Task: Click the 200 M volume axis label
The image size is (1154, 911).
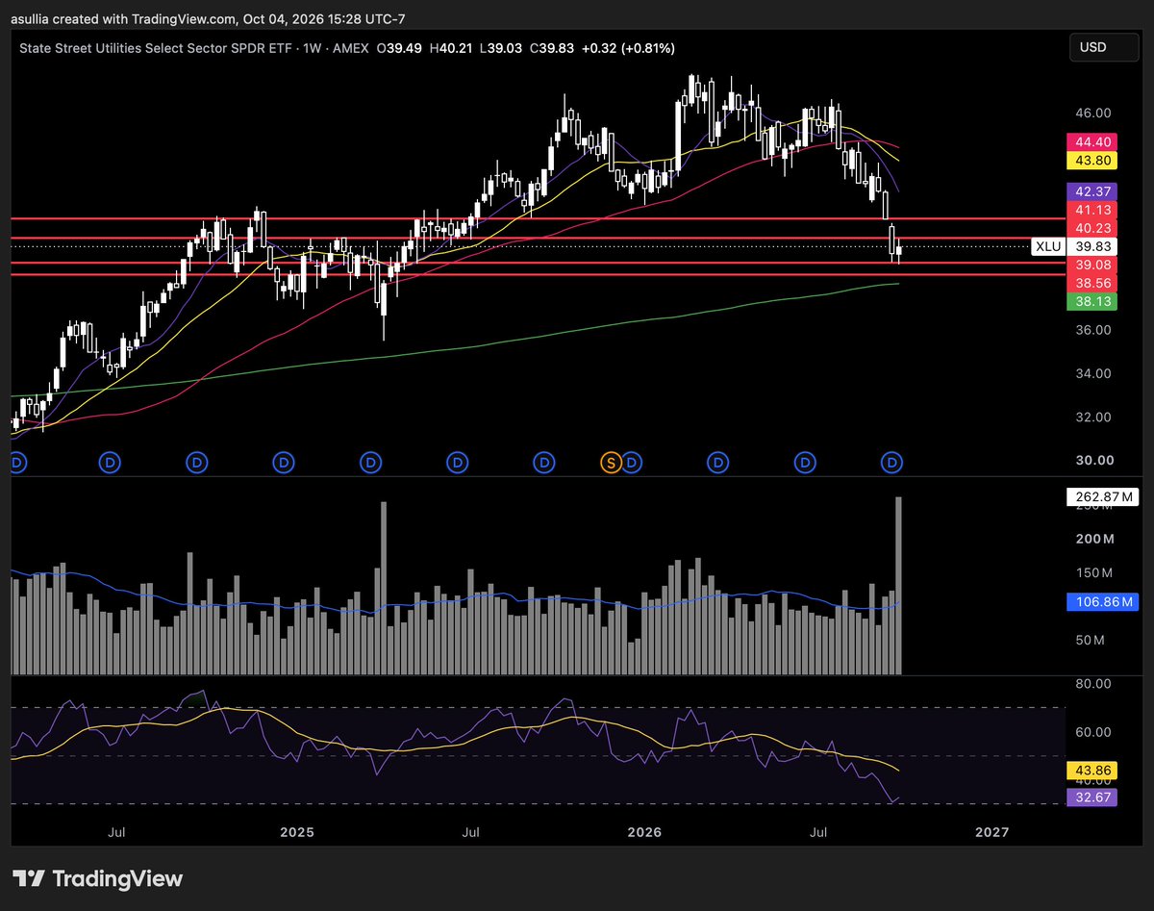Action: (x=1095, y=539)
